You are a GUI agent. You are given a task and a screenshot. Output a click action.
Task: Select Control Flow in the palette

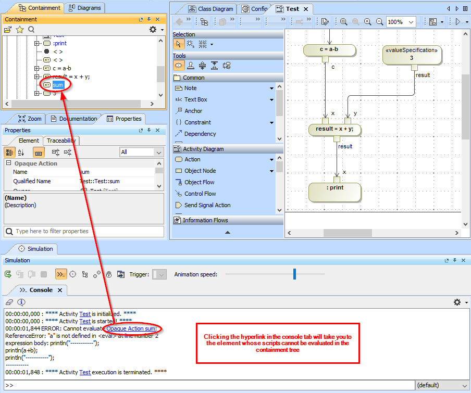click(200, 194)
